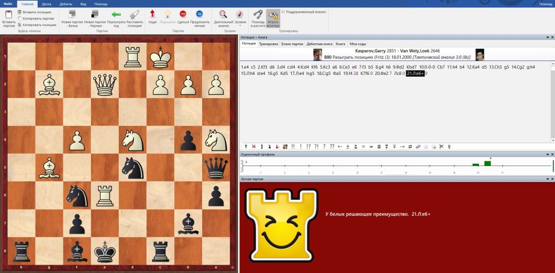This screenshot has width=555, height=273.
Task: Click the green Replay move arrow
Action: (x=116, y=17)
